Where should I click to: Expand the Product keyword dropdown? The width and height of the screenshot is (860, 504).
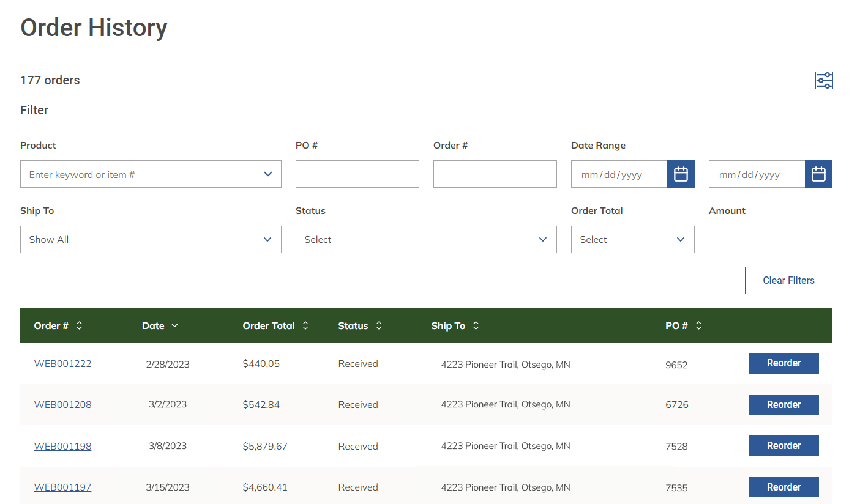267,174
